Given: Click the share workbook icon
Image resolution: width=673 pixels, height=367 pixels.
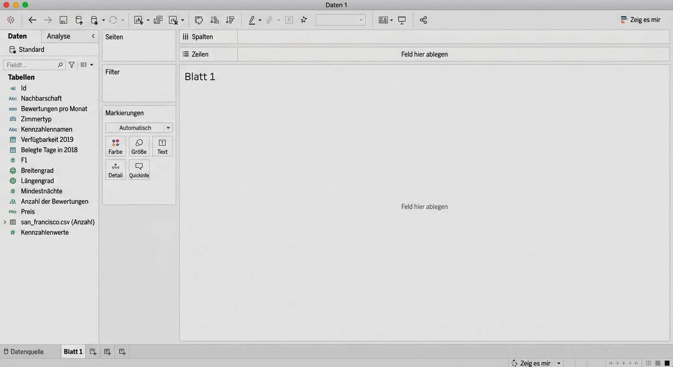Looking at the screenshot, I should coord(423,20).
